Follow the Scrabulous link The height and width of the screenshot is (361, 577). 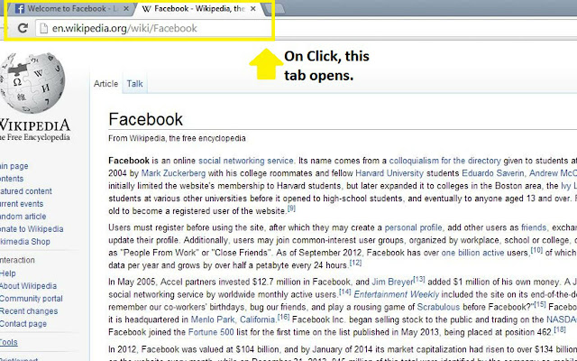click(x=438, y=307)
